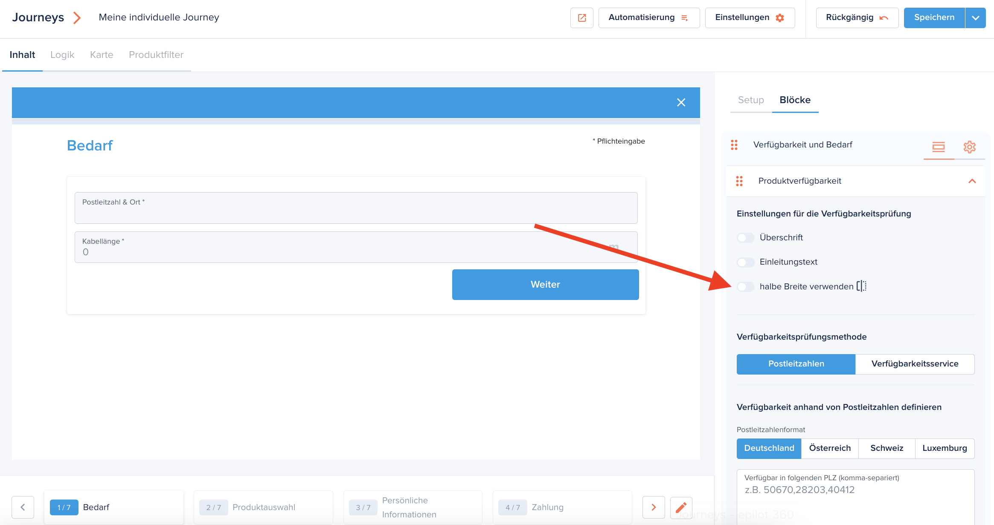The image size is (994, 525).
Task: Choose Luxemburg postal code format
Action: coord(945,448)
